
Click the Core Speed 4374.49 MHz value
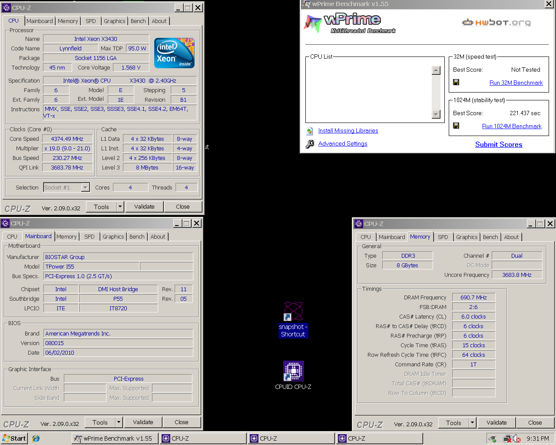pos(67,139)
